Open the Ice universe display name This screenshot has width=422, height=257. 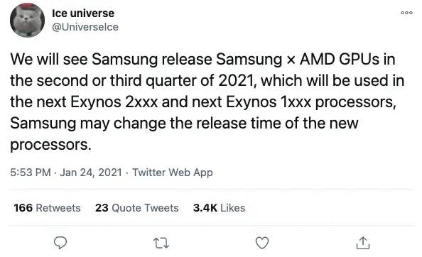(x=83, y=13)
